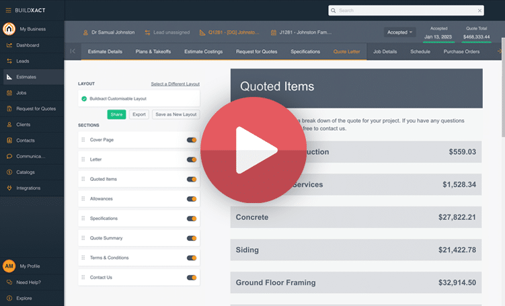Toggle off the Cover Page section
This screenshot has height=306, width=505.
[x=192, y=140]
